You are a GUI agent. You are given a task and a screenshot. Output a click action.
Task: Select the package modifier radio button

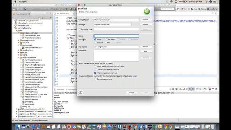tap(106, 39)
